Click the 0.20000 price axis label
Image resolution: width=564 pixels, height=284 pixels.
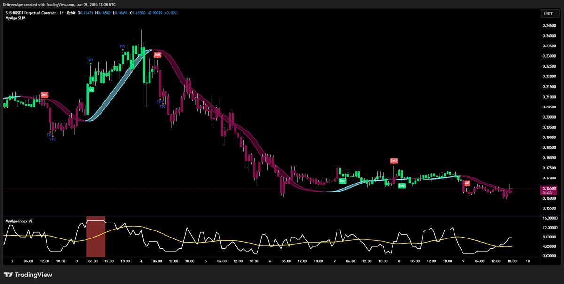550,117
